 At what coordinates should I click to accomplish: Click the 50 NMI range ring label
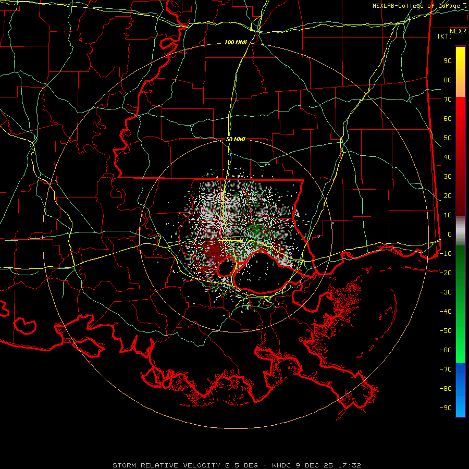coord(236,139)
